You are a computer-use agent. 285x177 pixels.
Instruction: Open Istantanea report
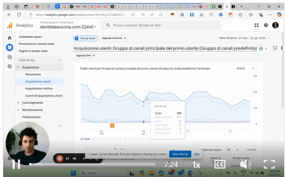30,37
